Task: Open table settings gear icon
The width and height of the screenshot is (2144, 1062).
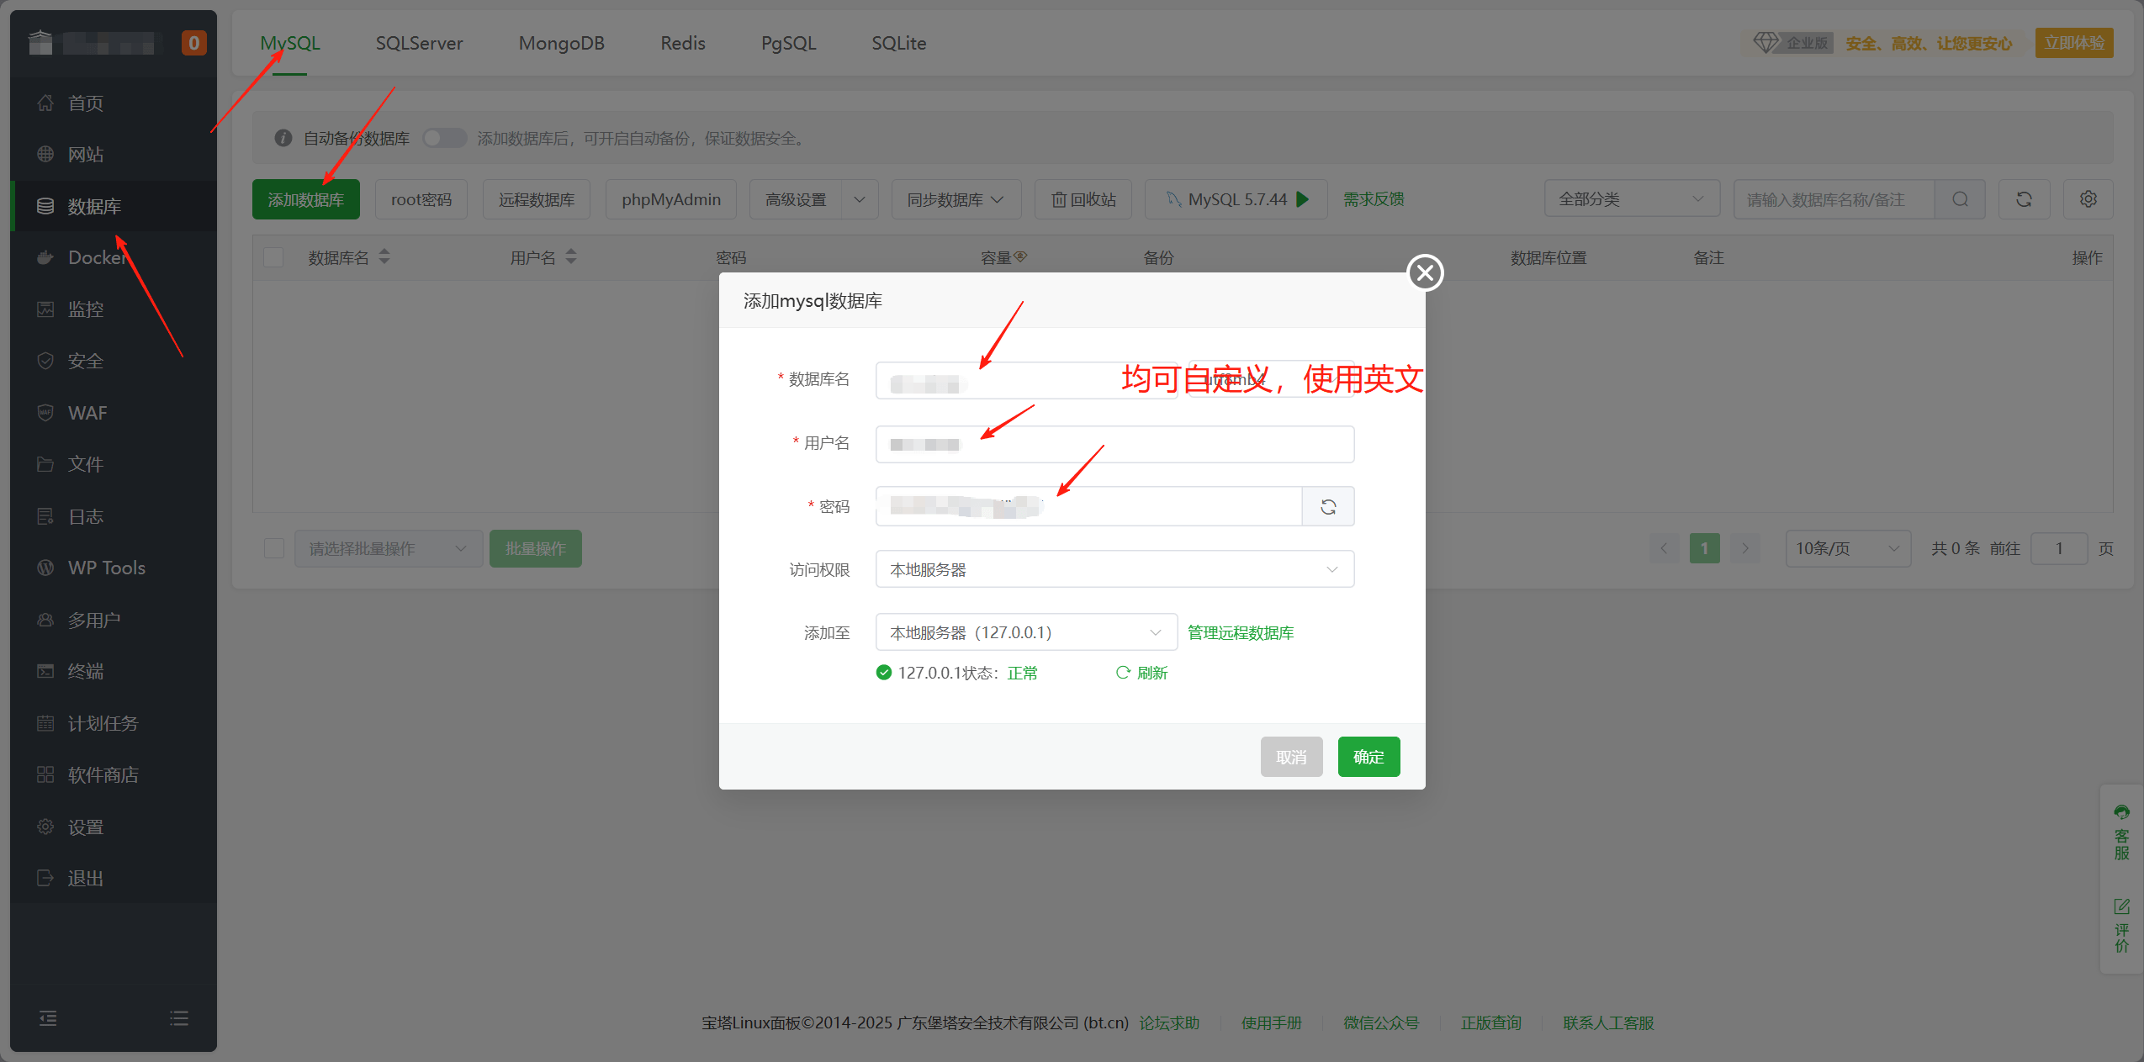Action: tap(2088, 199)
